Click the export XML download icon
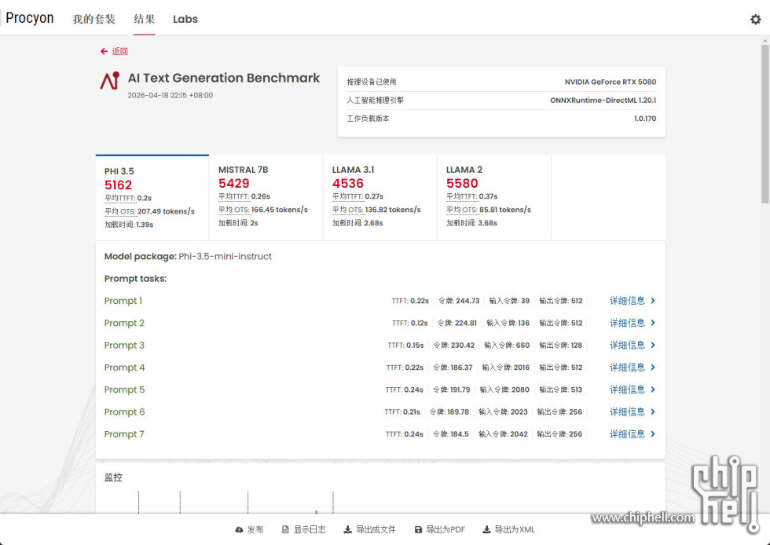This screenshot has height=545, width=770. tap(486, 529)
